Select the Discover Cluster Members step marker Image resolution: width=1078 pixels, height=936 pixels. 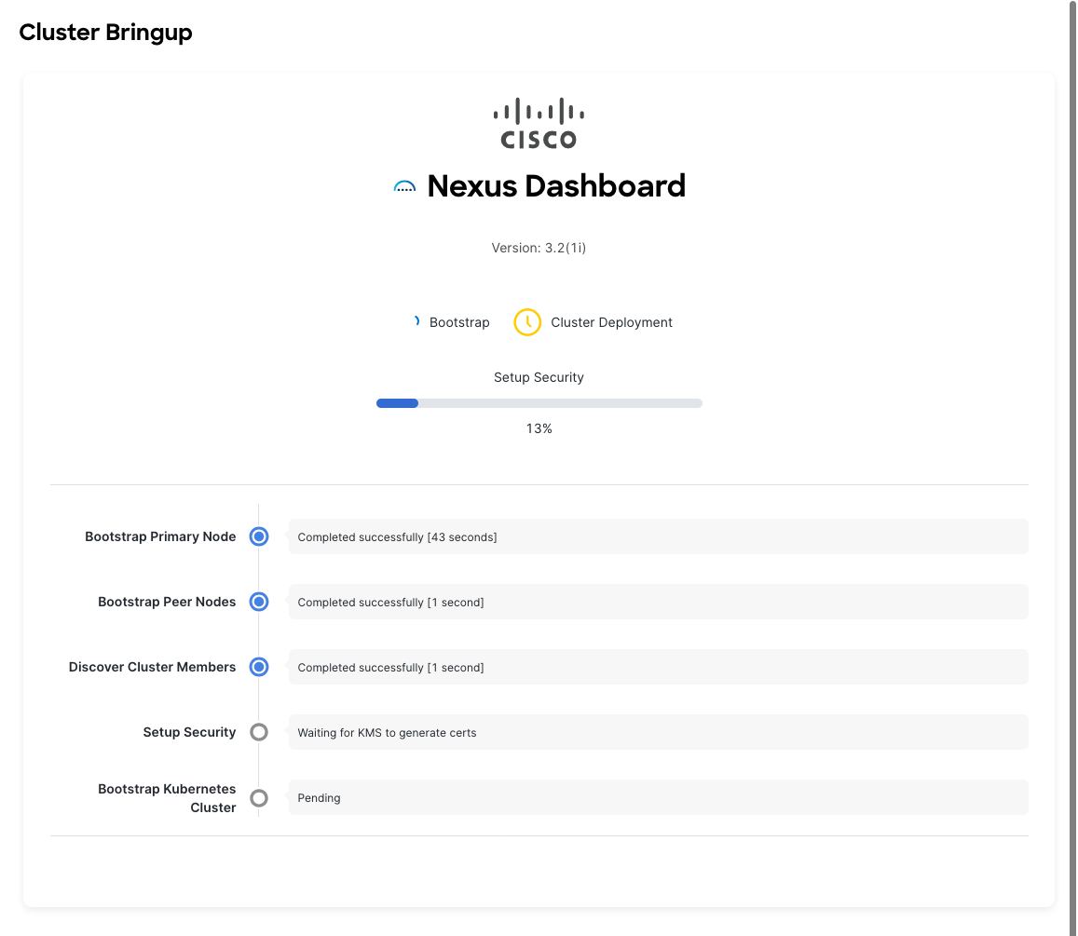point(258,667)
